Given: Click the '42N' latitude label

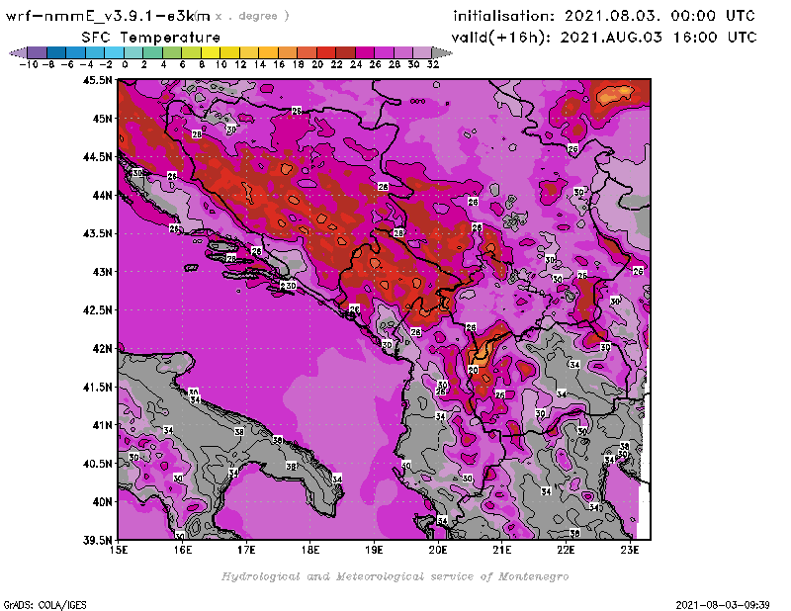Looking at the screenshot, I should (x=102, y=349).
